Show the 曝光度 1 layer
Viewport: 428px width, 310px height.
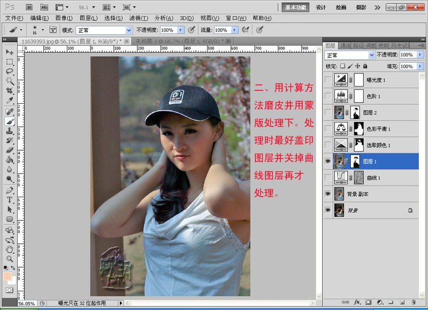coord(328,80)
